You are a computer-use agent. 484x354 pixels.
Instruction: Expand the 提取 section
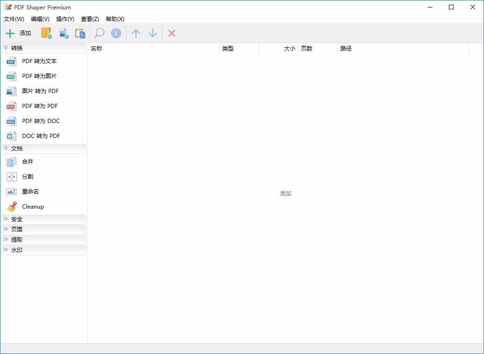tap(44, 240)
